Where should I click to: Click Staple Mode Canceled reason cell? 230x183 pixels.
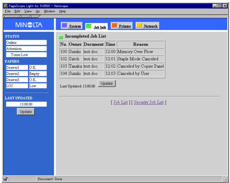coord(140,59)
